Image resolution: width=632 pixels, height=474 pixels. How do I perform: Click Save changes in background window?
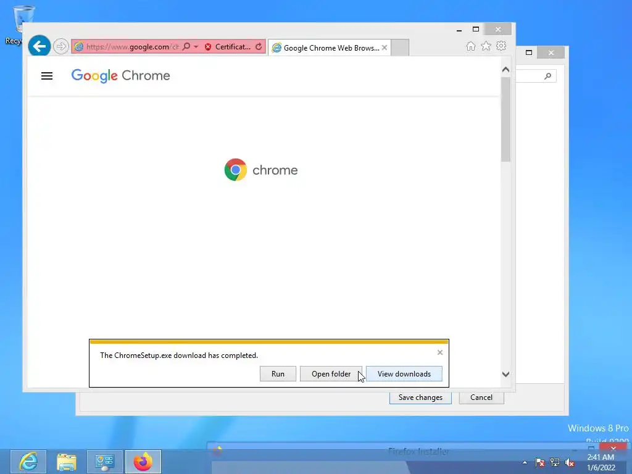pos(420,397)
